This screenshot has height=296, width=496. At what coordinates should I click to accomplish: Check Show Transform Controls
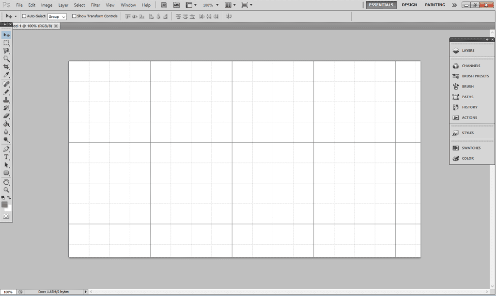[x=74, y=16]
